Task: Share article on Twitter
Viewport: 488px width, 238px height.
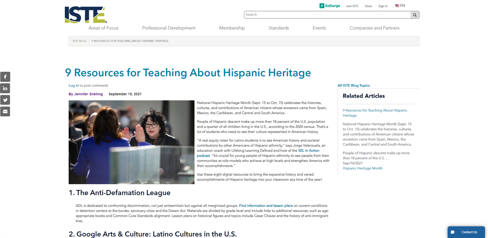Action: tap(5, 100)
